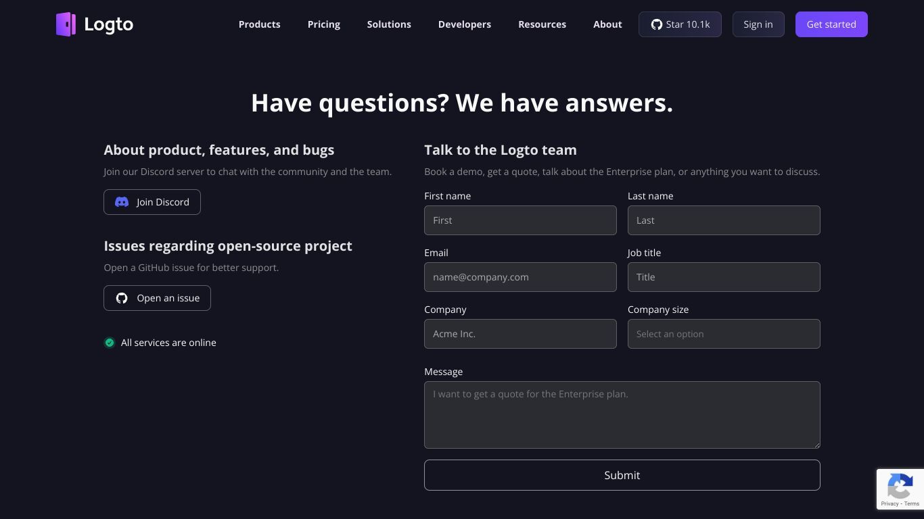Open the Developers menu

point(465,24)
